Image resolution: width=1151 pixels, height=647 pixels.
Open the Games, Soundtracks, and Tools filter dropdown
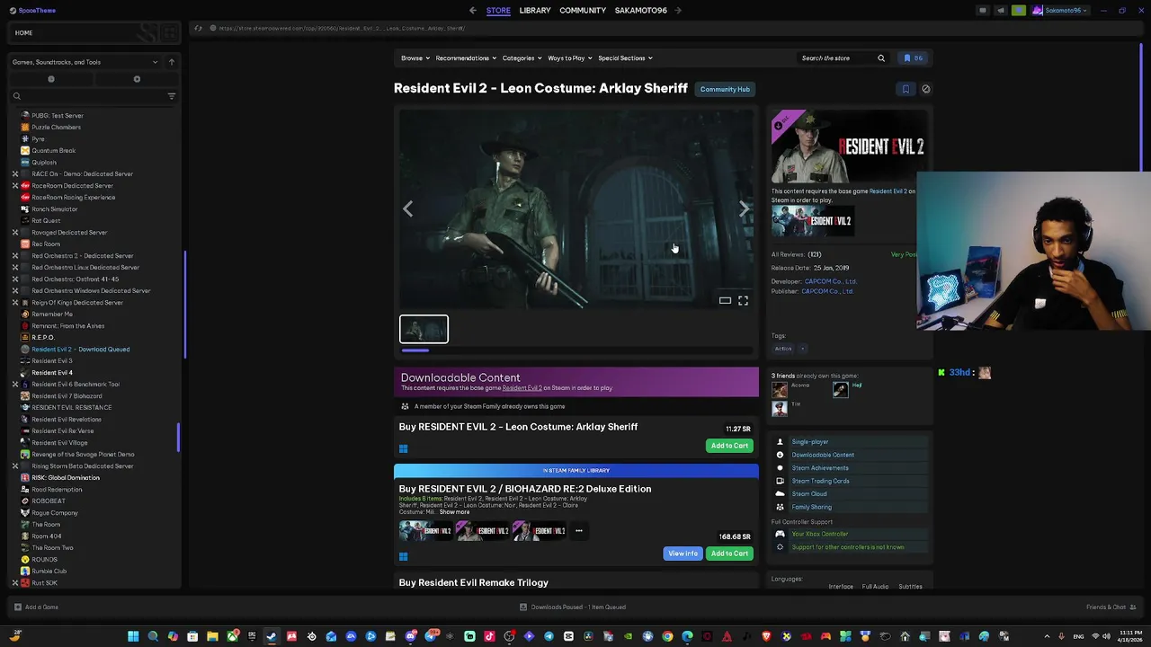[x=85, y=62]
